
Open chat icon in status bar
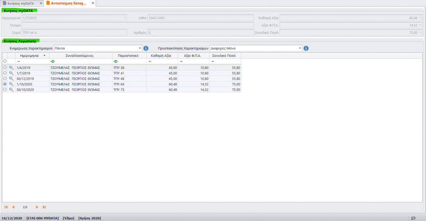tap(413, 218)
